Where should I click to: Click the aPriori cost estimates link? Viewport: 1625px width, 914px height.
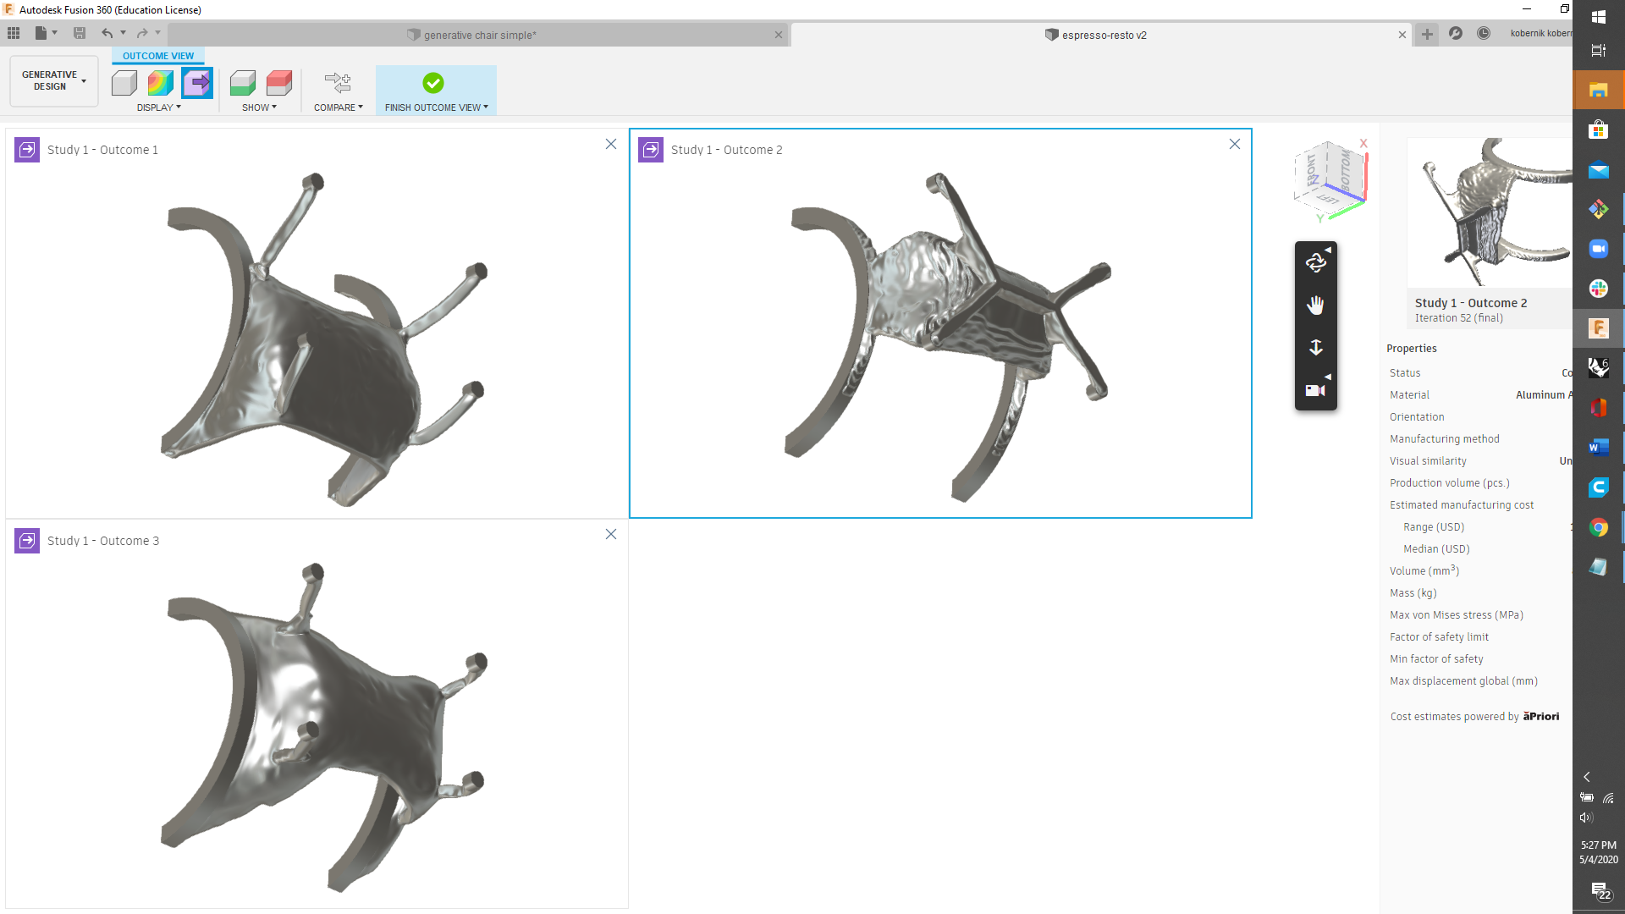[1540, 716]
